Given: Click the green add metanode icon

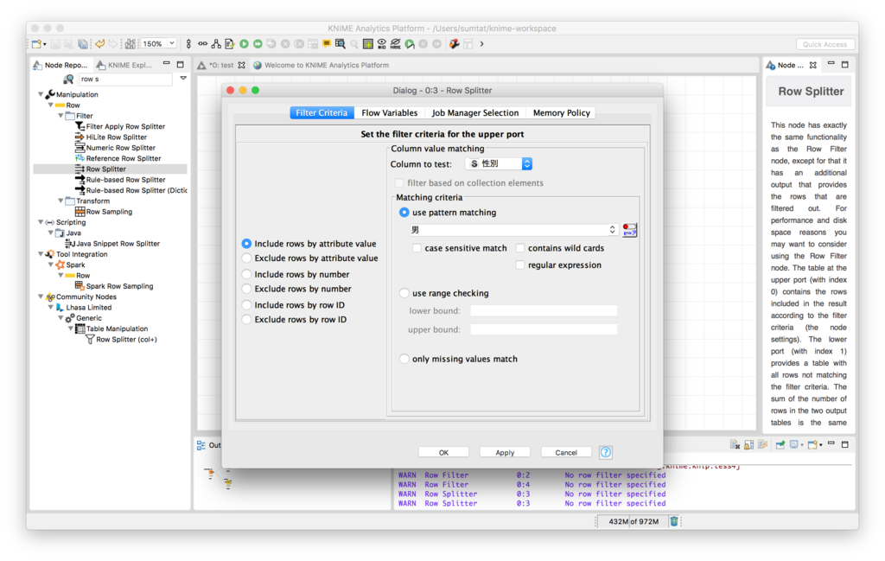Looking at the screenshot, I should click(368, 44).
